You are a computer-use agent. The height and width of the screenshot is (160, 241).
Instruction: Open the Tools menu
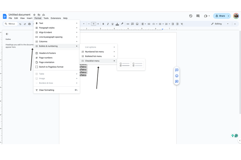(x=46, y=18)
